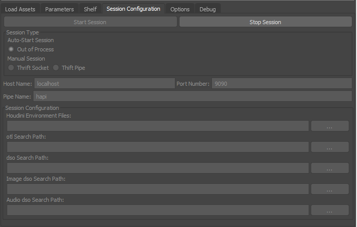Click the Stop Session button
The height and width of the screenshot is (227, 357).
click(x=265, y=22)
